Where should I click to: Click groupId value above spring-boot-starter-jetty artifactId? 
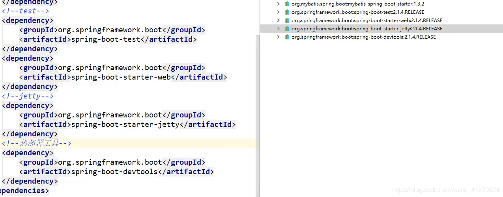pos(110,115)
